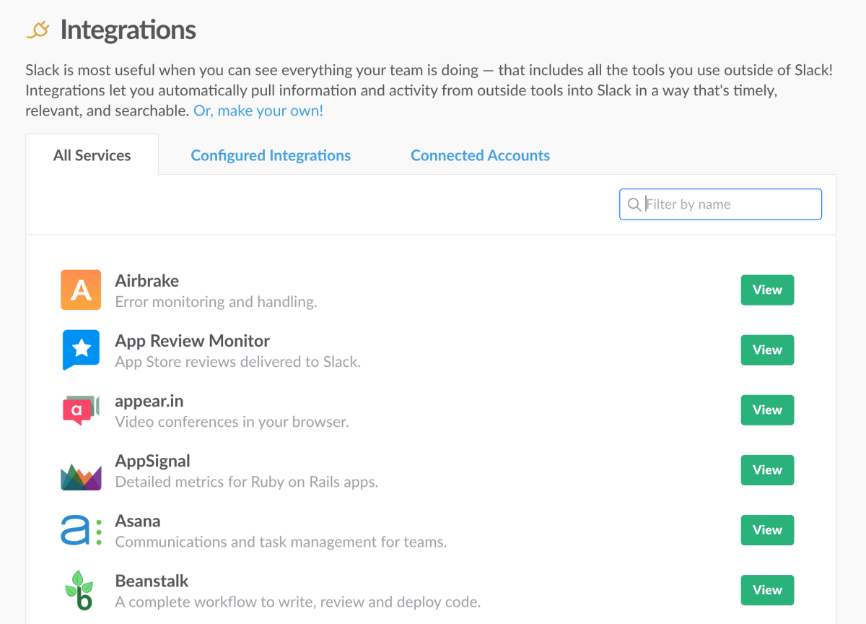The image size is (866, 624).
Task: Click the plug icon beside Integrations heading
Action: (x=40, y=30)
